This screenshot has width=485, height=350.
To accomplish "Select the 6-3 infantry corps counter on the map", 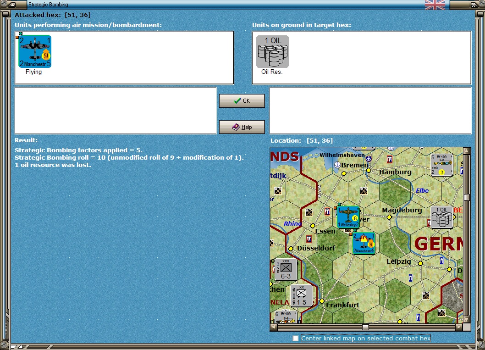I will click(286, 270).
